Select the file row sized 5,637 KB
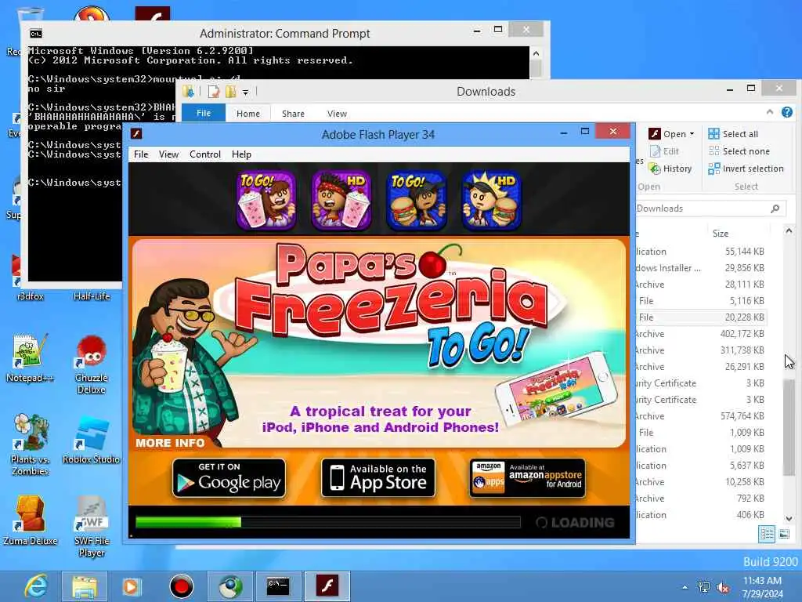802x602 pixels. 701,466
